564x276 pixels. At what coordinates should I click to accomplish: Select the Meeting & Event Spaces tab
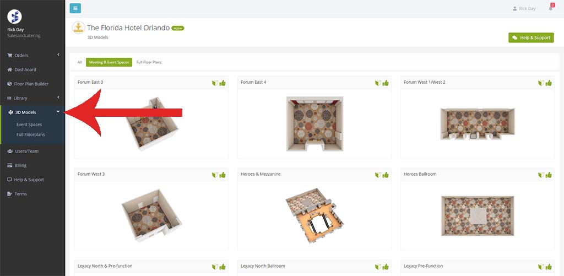coord(109,62)
